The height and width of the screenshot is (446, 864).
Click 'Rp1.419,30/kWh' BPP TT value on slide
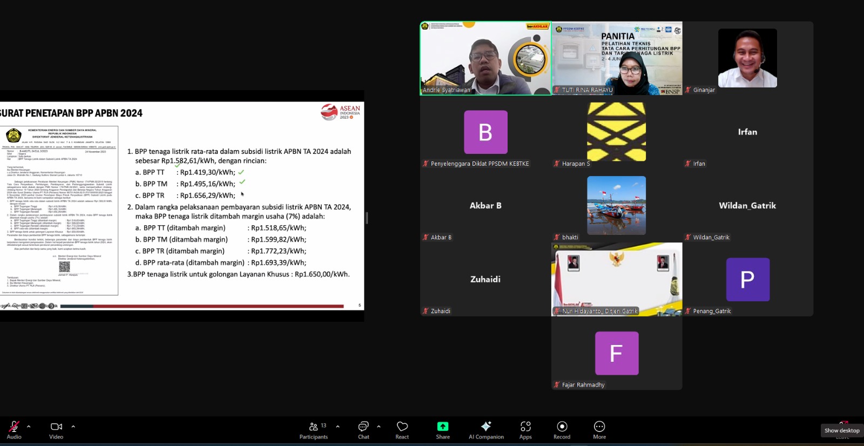208,172
